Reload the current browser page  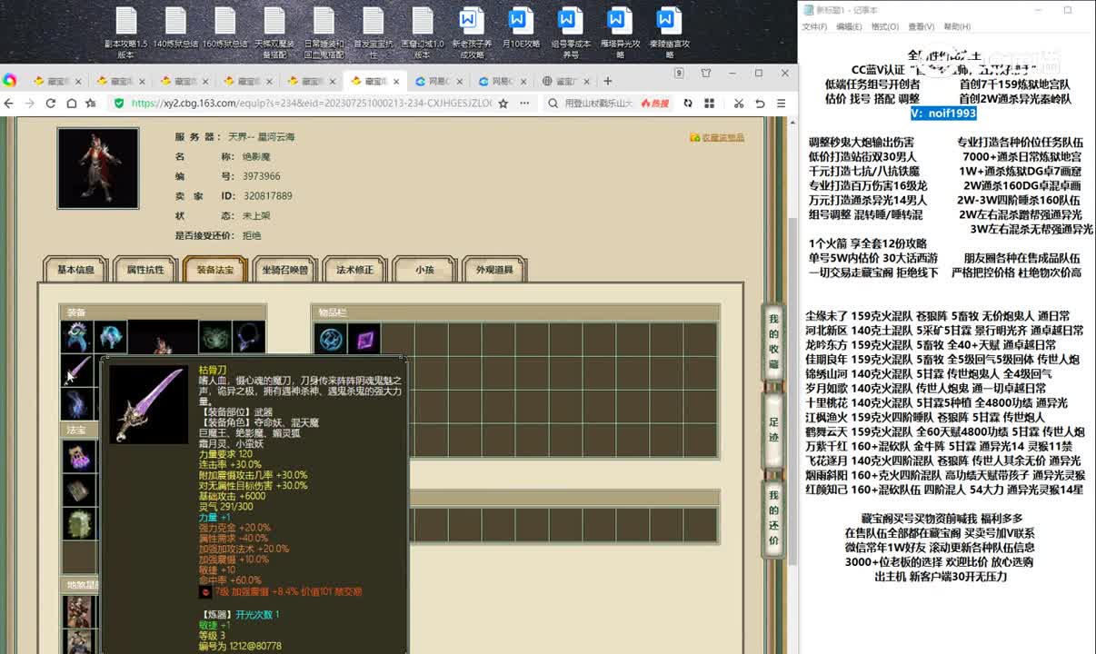[51, 104]
